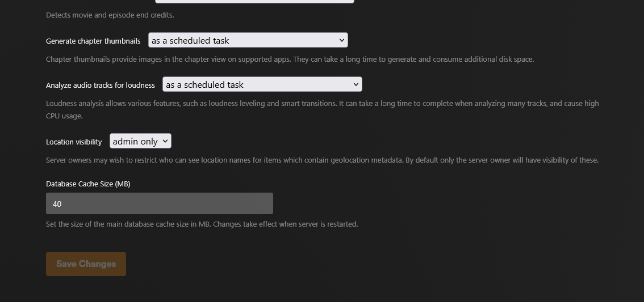Screen dimensions: 644x302
Task: Click 'Analyze audio tracks for loudness' label
Action: pyautogui.click(x=101, y=85)
